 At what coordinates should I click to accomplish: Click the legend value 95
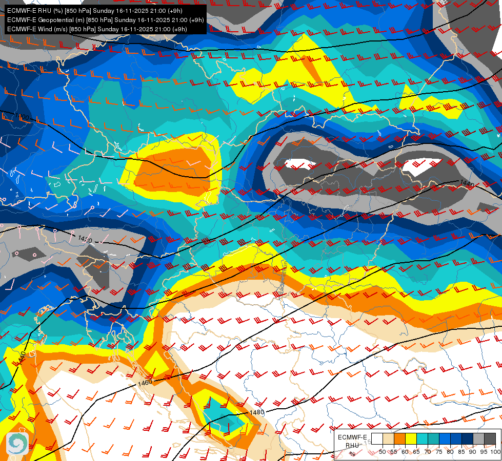484,452
